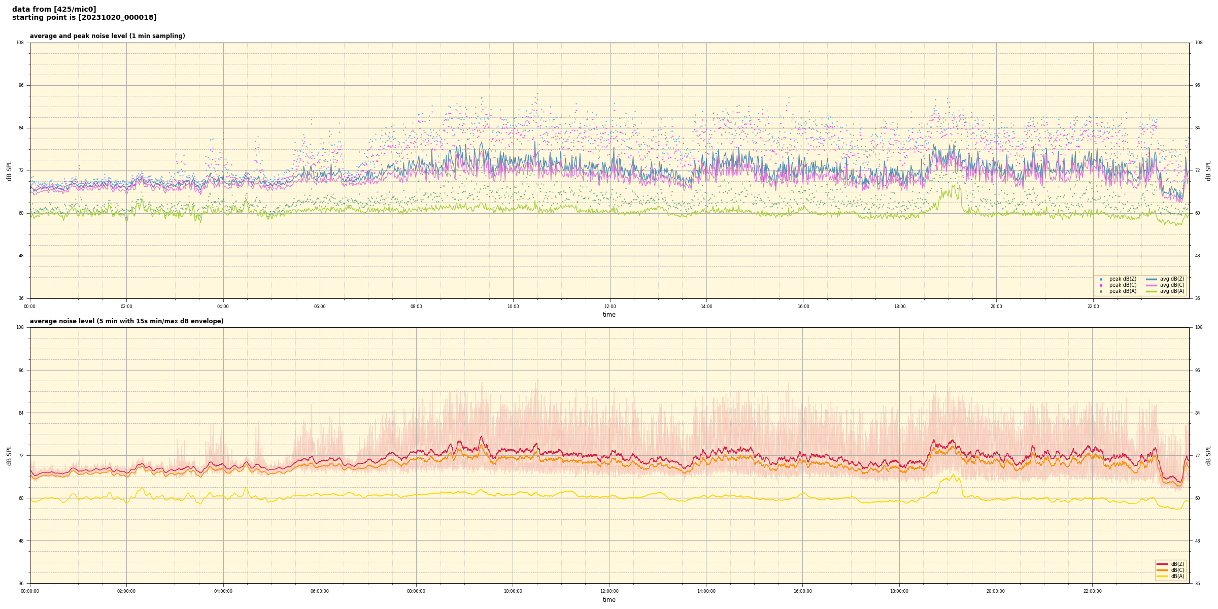Screen dimensions: 1218x609
Task: Click the 06:00 tick on top chart
Action: click(x=320, y=307)
